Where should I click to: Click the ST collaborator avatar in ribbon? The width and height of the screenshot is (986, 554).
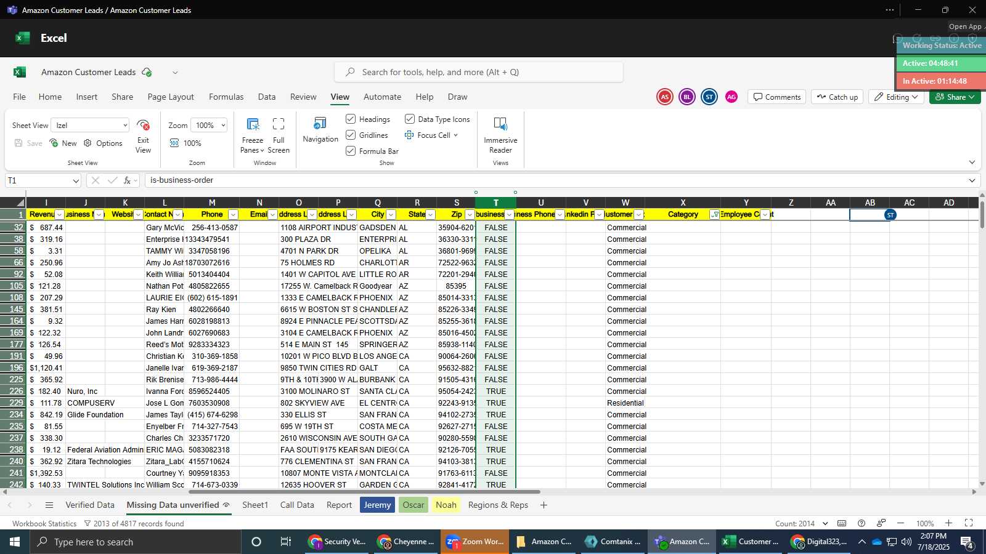click(x=709, y=97)
